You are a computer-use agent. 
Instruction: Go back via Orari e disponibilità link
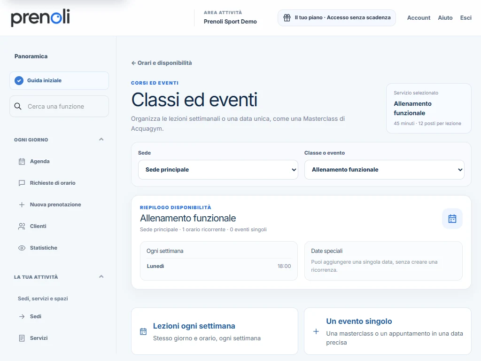pyautogui.click(x=162, y=63)
